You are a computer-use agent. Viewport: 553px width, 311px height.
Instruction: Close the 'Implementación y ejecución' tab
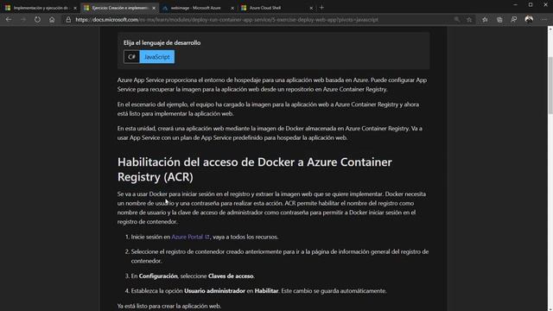(75, 8)
